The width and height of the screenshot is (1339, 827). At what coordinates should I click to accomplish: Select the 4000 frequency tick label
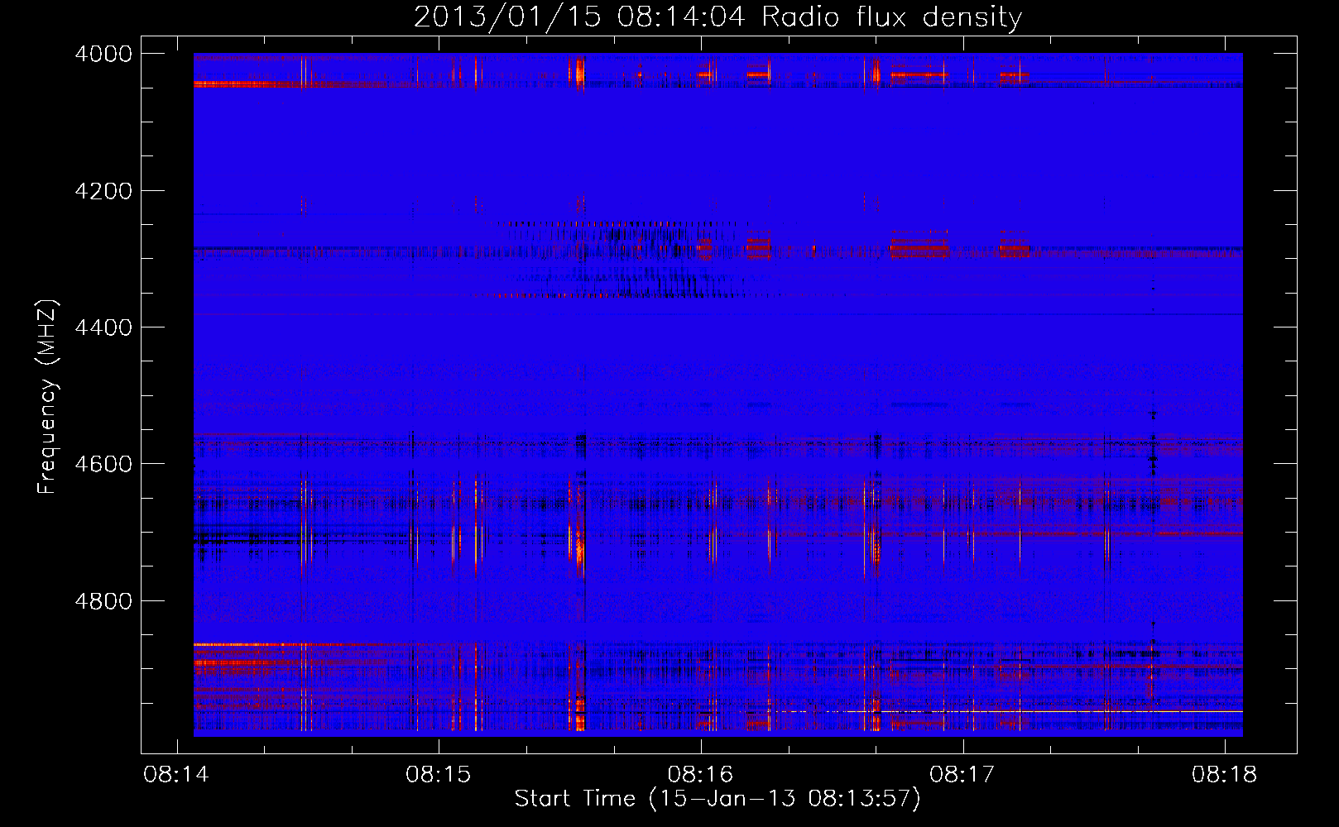[x=103, y=54]
